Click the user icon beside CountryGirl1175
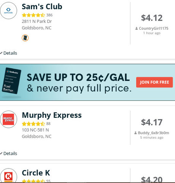 point(137,29)
